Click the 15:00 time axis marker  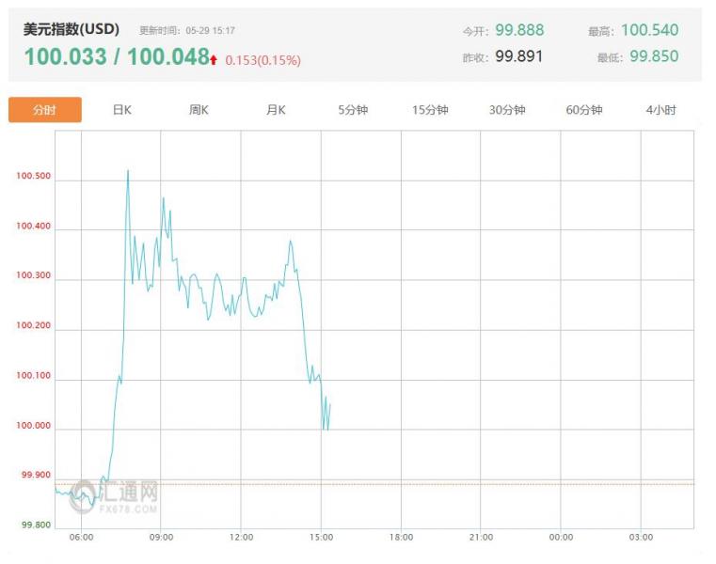(x=321, y=537)
